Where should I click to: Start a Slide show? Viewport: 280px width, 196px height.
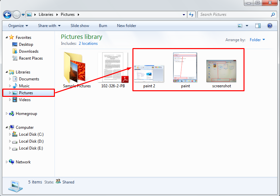[x=80, y=26]
